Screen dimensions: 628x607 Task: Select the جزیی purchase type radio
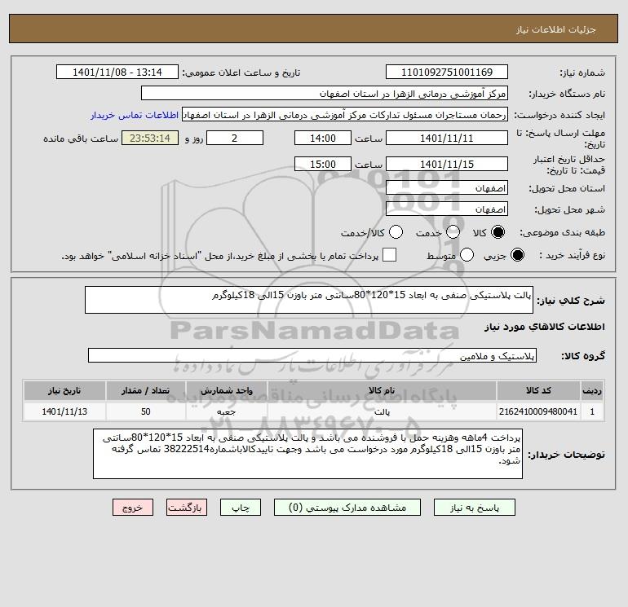tap(517, 255)
